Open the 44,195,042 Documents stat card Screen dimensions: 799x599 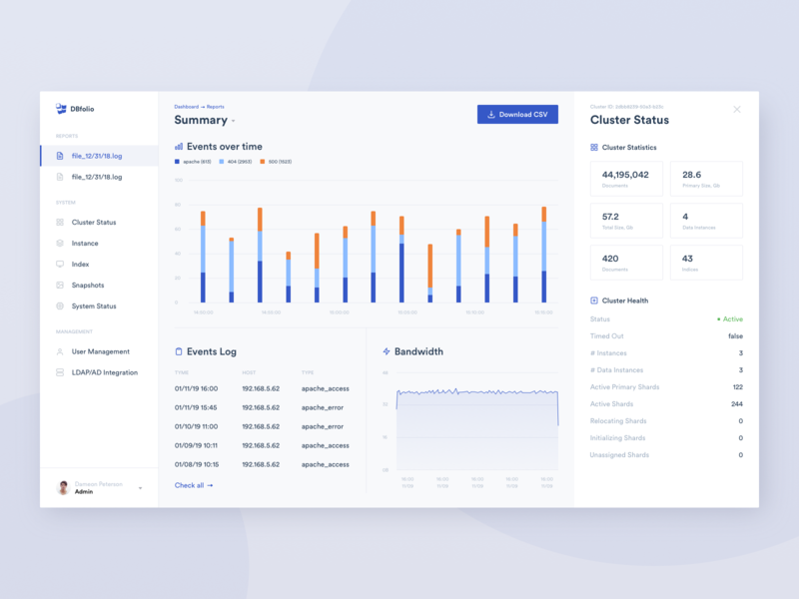pyautogui.click(x=626, y=179)
